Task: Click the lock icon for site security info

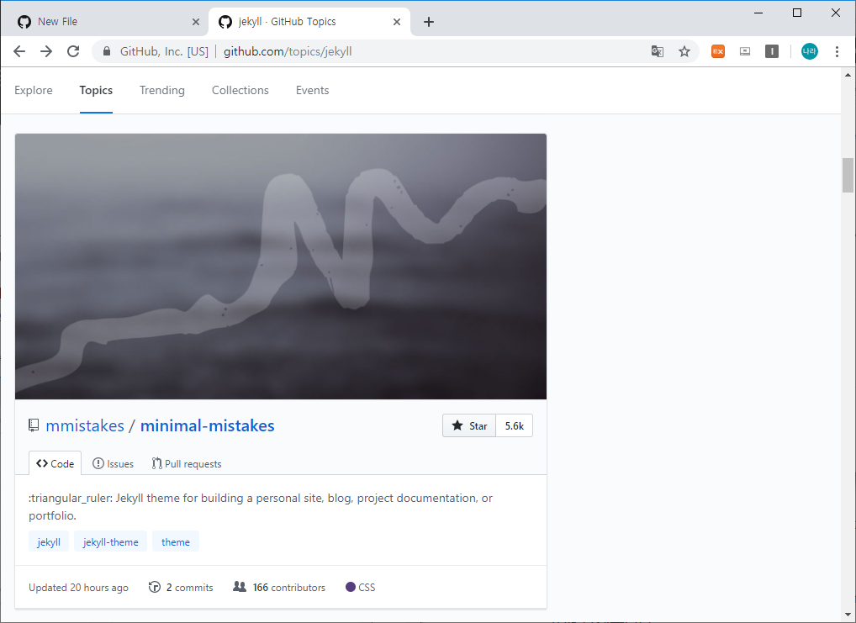Action: coord(107,51)
